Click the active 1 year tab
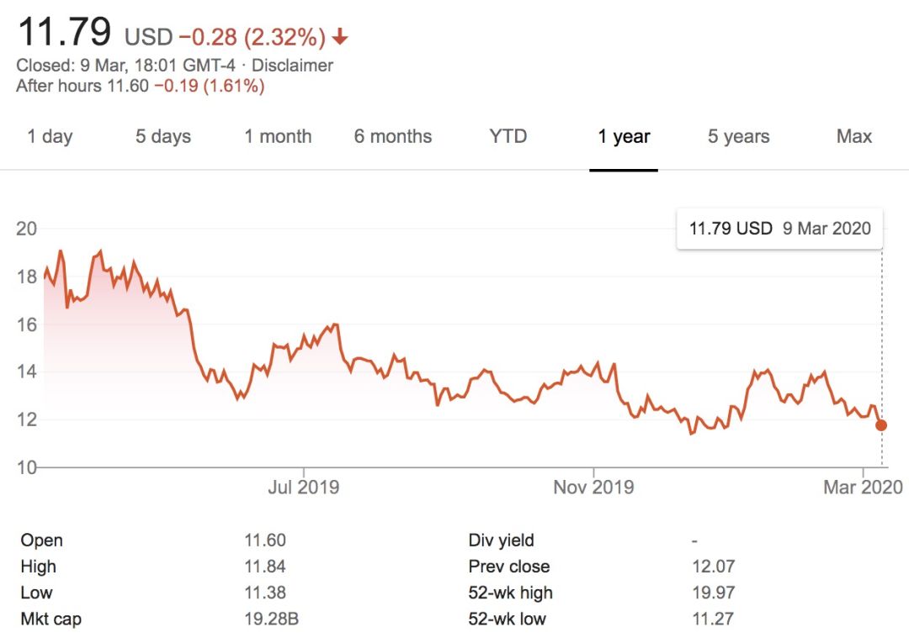 (x=624, y=137)
